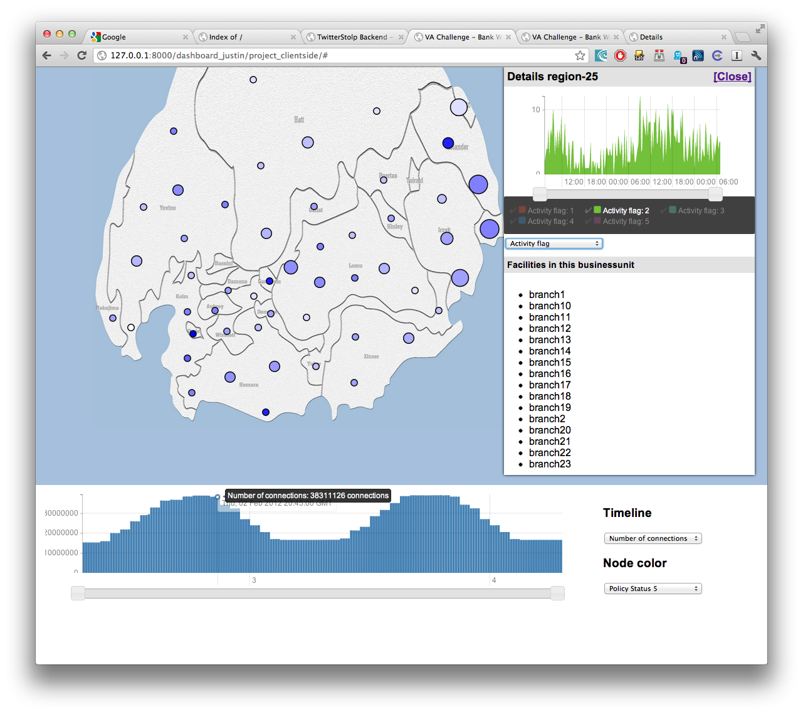This screenshot has height=714, width=803.
Task: Toggle Activity flag: 2 in the legend
Action: pos(617,210)
